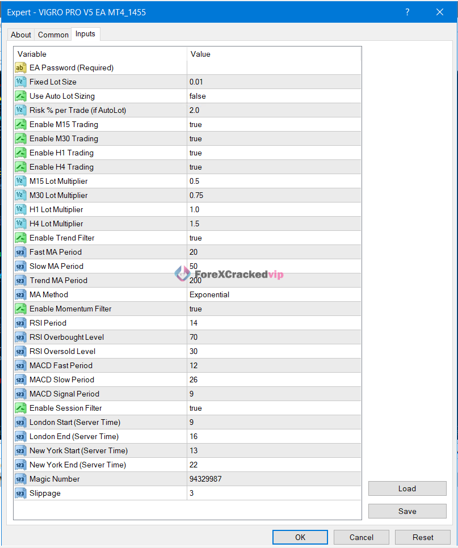Toggle the Enable Trend Filter true value
Image resolution: width=458 pixels, height=548 pixels.
click(274, 238)
